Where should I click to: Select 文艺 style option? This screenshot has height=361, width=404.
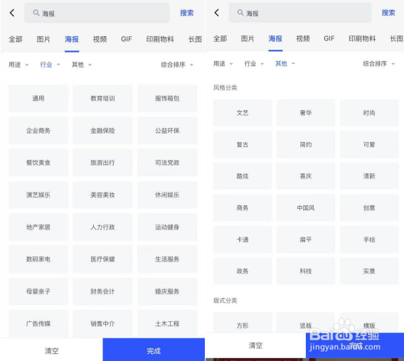click(243, 113)
